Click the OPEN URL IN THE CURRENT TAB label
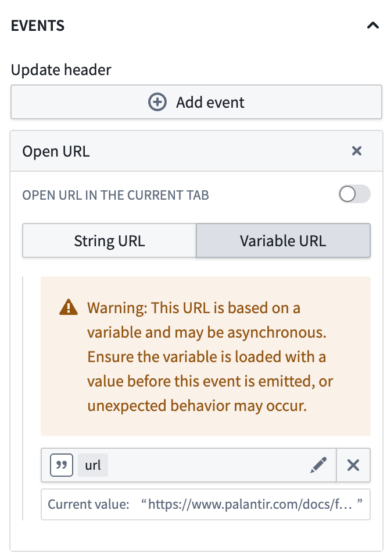Viewport: 387px width, 553px height. pyautogui.click(x=115, y=195)
